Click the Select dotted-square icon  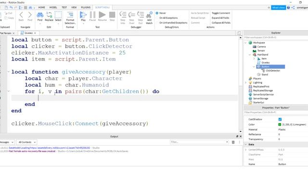pyautogui.click(x=58, y=15)
